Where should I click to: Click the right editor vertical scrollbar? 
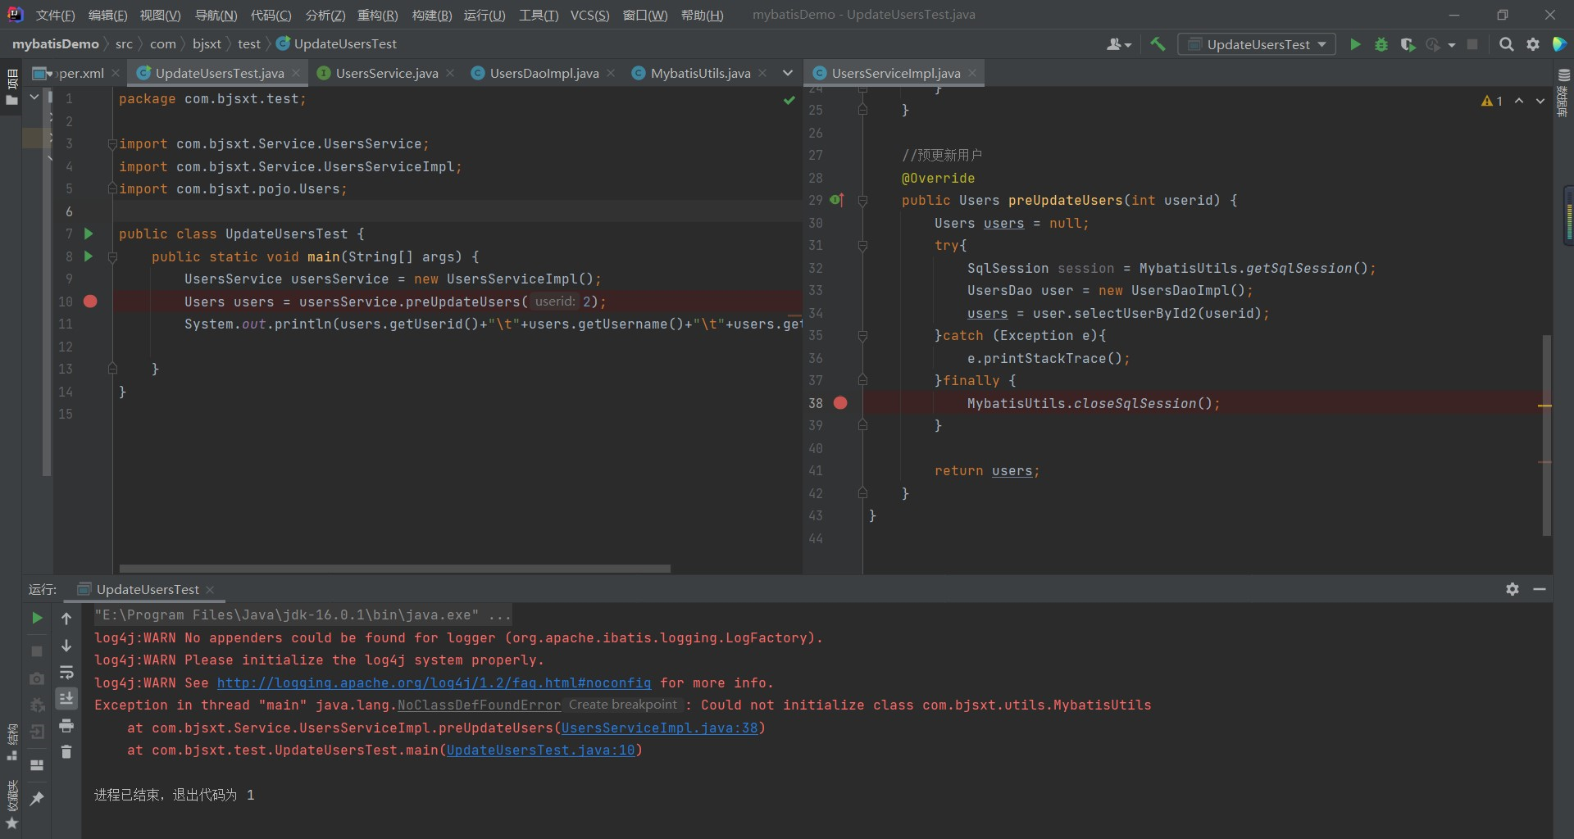[1547, 434]
